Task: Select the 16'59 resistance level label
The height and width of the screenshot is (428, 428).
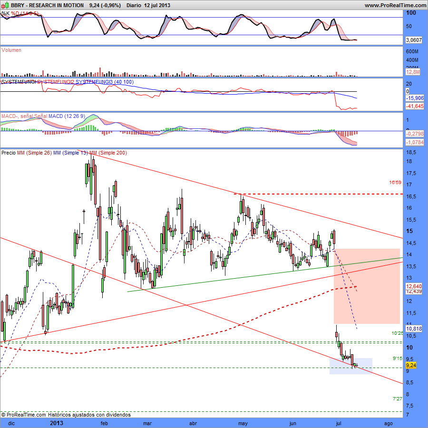Action: click(395, 182)
